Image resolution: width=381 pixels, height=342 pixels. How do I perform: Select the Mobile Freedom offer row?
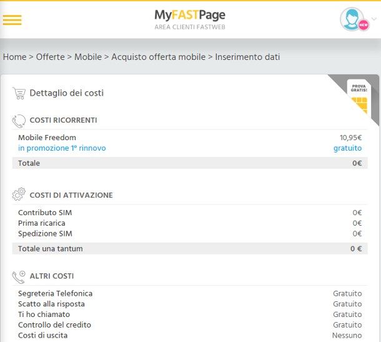point(47,138)
